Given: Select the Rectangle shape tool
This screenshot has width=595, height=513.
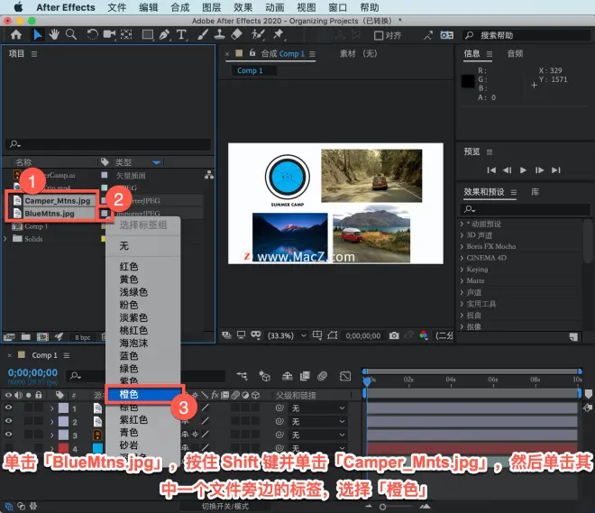Looking at the screenshot, I should click(x=148, y=35).
